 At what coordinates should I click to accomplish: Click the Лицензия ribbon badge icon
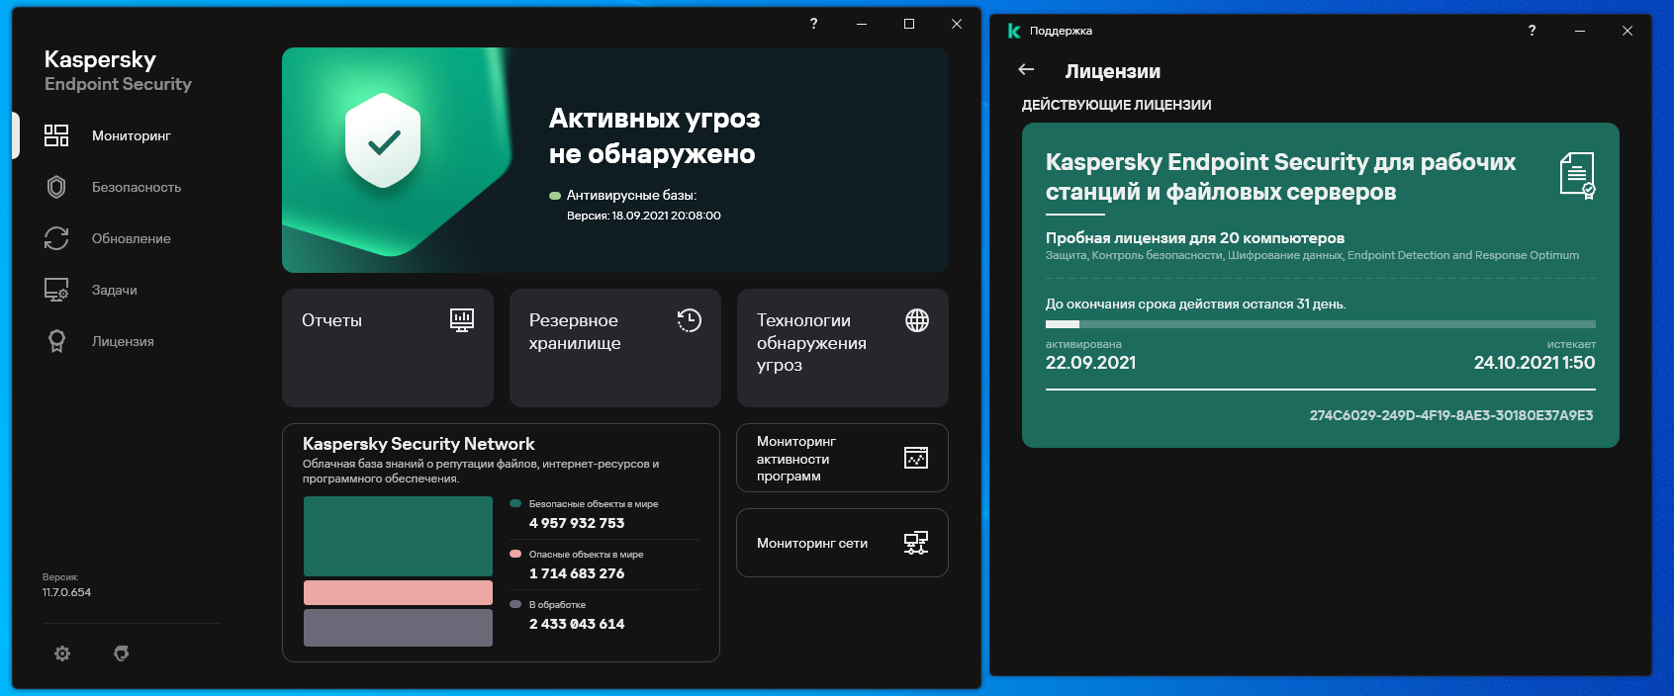[x=56, y=341]
